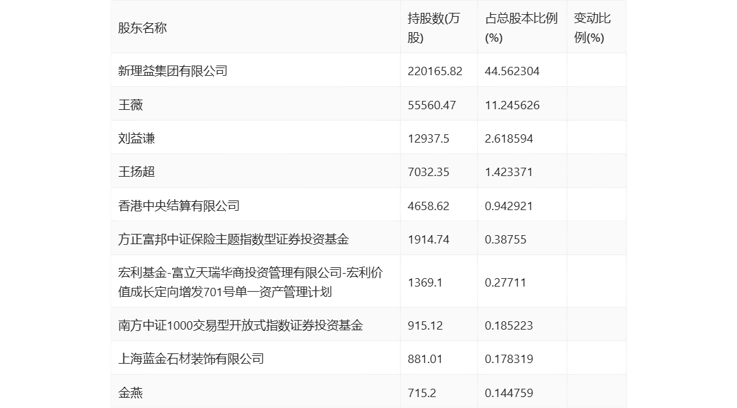Click the percentage 0.178319

click(509, 359)
